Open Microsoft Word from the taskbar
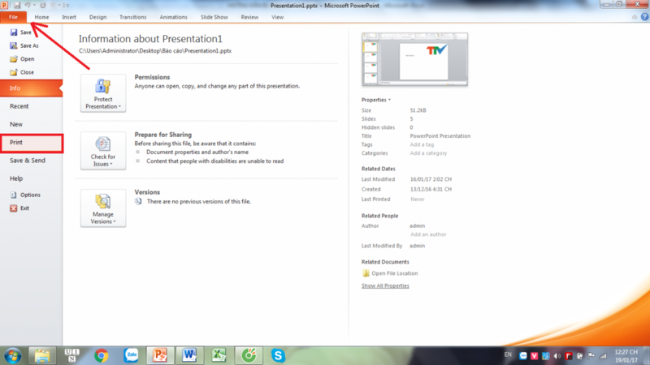The height and width of the screenshot is (365, 650). pos(189,355)
